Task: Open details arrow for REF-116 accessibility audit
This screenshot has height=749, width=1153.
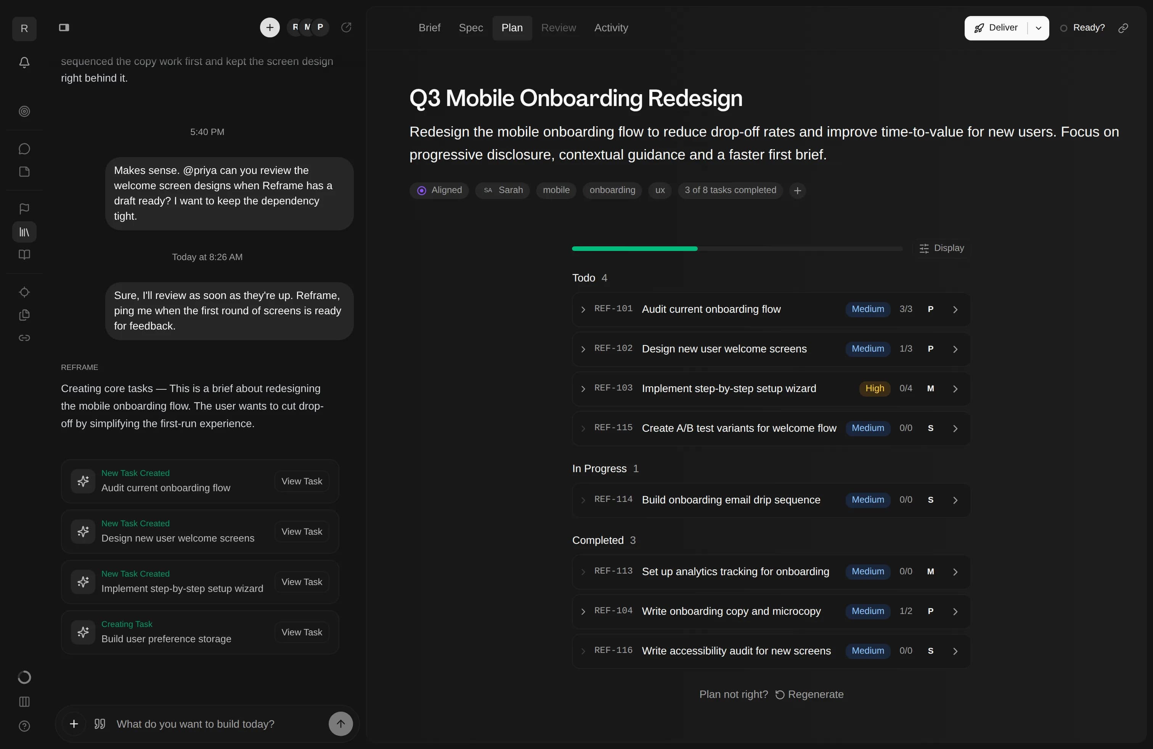Action: click(x=955, y=651)
